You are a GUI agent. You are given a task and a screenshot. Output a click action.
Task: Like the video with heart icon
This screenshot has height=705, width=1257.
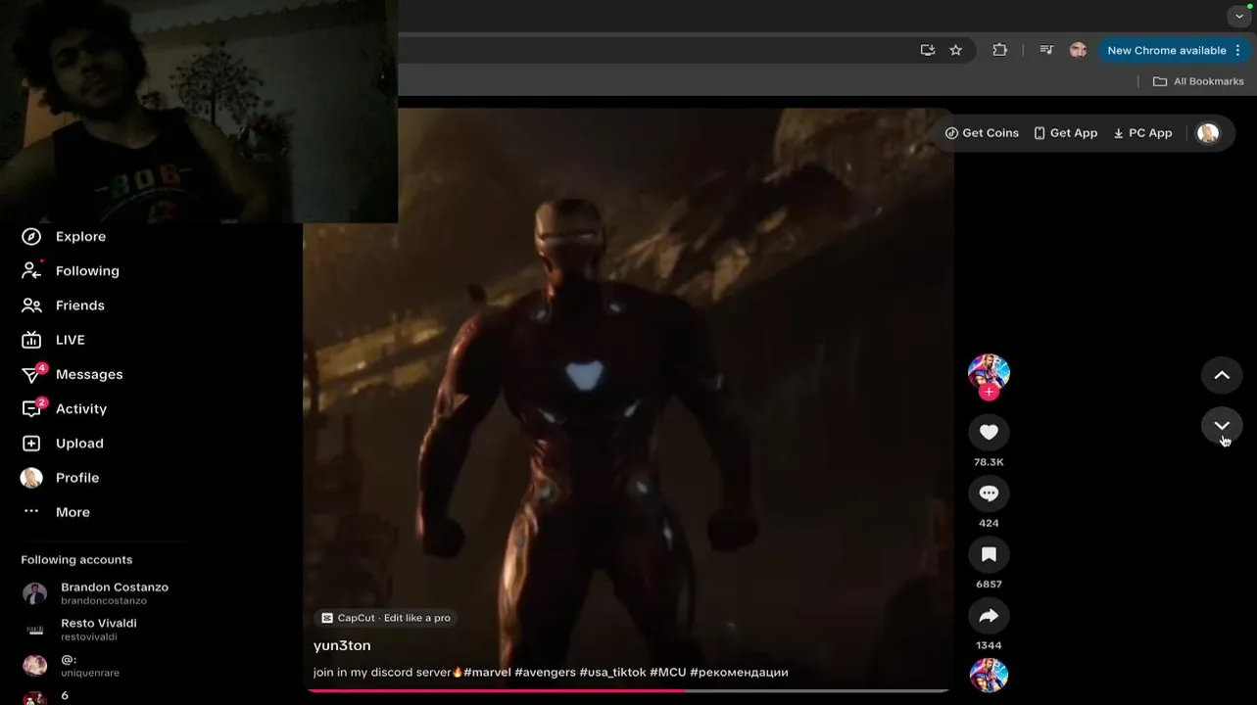coord(989,432)
